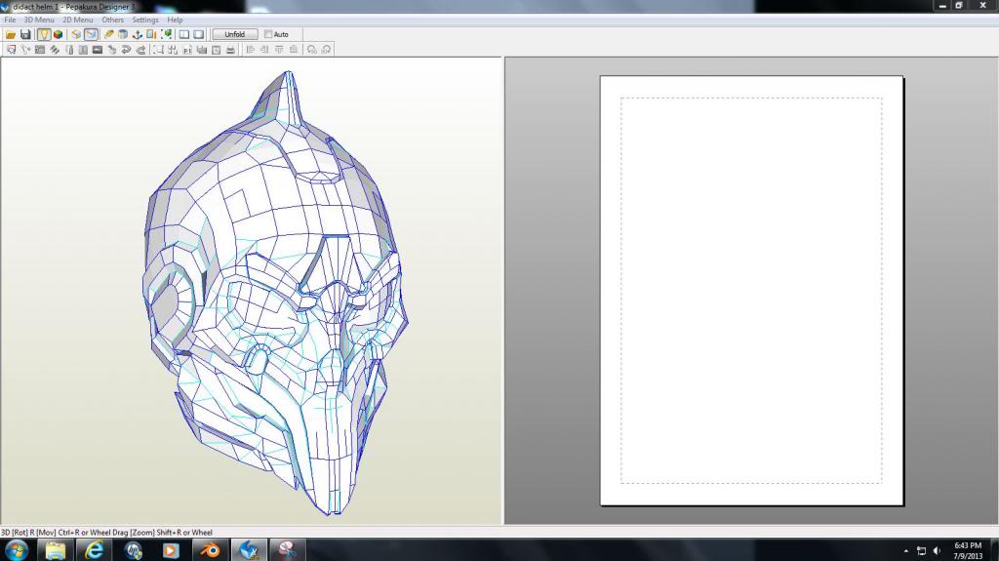Save the model using the floppy disk icon
The image size is (999, 561).
pyautogui.click(x=25, y=34)
